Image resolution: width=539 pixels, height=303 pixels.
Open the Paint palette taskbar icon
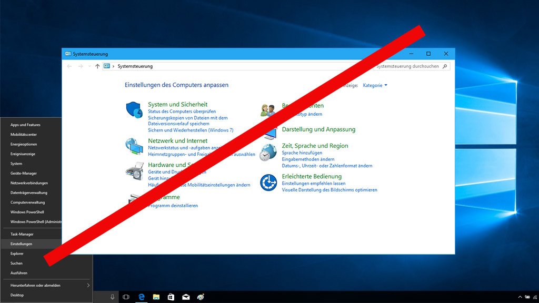tap(201, 297)
